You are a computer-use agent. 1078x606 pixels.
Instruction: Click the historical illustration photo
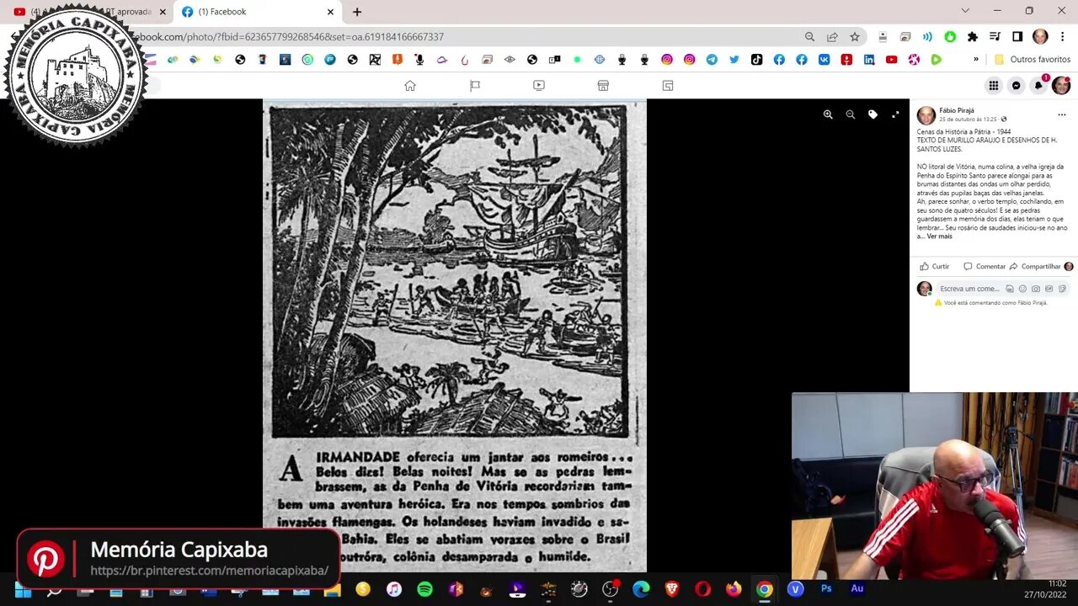455,336
